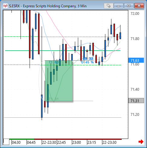
Task: Click the blue 71.63 price marker
Action: tap(136, 60)
